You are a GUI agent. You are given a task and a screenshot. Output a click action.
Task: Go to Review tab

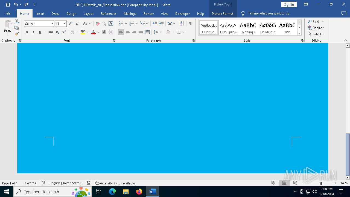148,13
